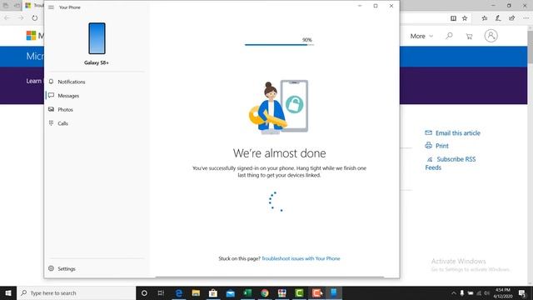Open Microsoft Store from the taskbar

[213, 292]
